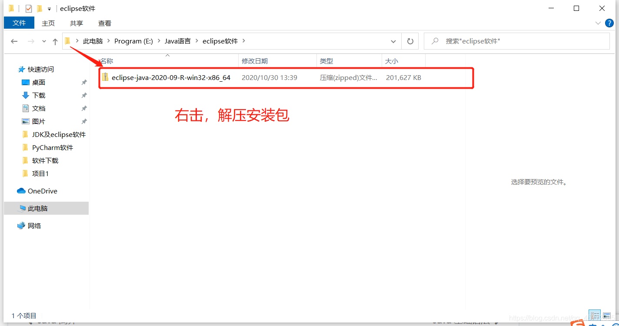
Task: Select Program (E:) in the address path
Action: 133,41
